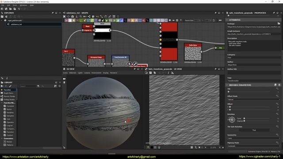Image resolution: width=283 pixels, height=159 pixels.
Task: Toggle black background swatch below 2D View
Action: [152, 148]
